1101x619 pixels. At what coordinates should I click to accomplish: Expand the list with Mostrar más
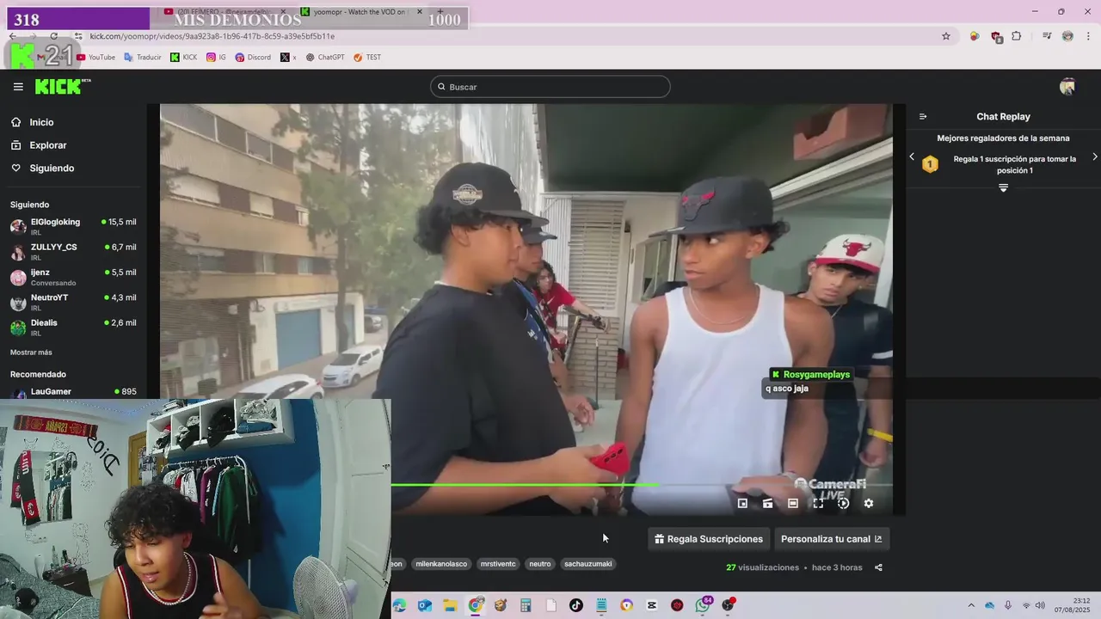point(31,352)
